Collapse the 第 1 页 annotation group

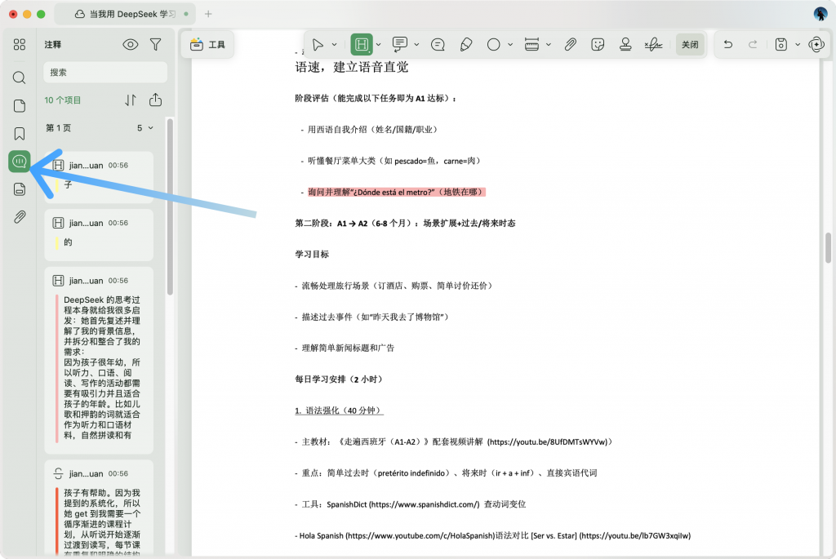[x=150, y=128]
